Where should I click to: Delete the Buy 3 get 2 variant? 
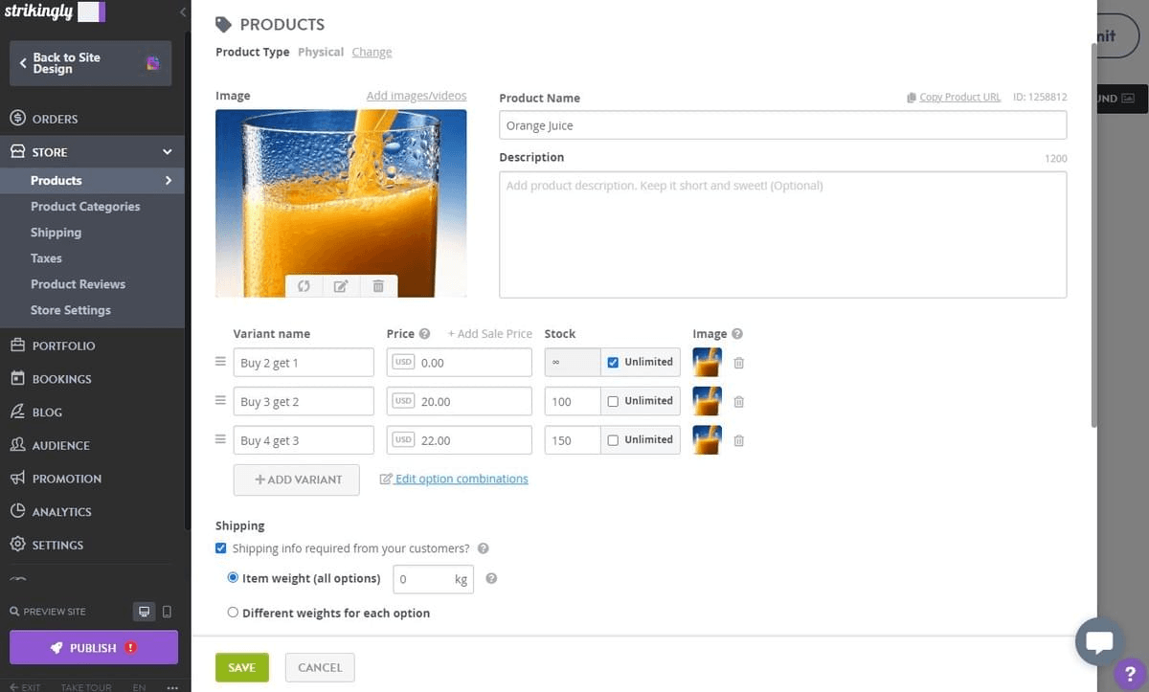click(x=738, y=401)
